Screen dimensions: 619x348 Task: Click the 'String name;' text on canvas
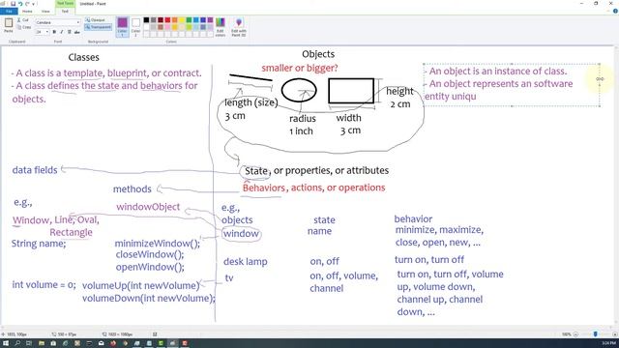point(39,244)
